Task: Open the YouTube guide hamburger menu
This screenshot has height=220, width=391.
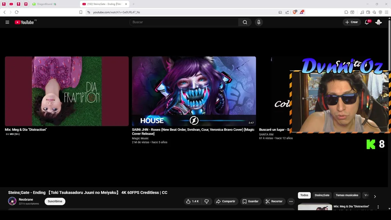Action: point(7,22)
